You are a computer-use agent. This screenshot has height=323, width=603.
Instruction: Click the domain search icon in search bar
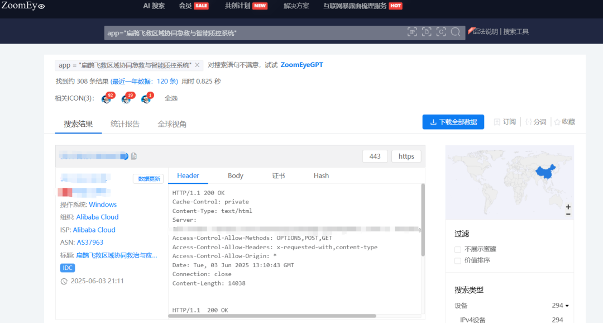coord(427,32)
